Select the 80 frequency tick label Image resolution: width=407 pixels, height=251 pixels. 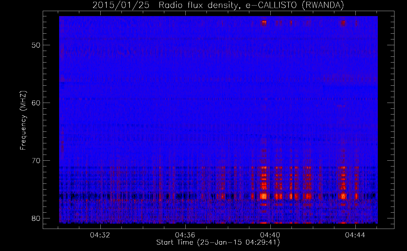[36, 218]
